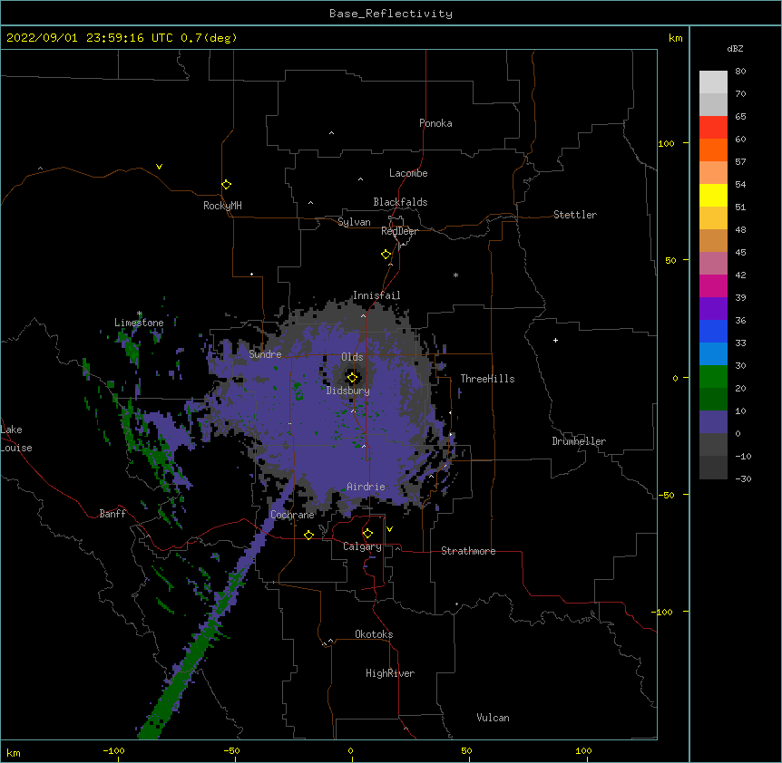Viewport: 782px width, 763px height.
Task: Click the timestamp 2022/09/01 23:59:16 UTC
Action: [89, 38]
